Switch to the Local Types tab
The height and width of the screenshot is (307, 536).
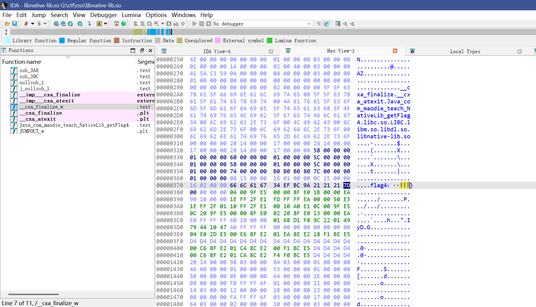pyautogui.click(x=465, y=51)
